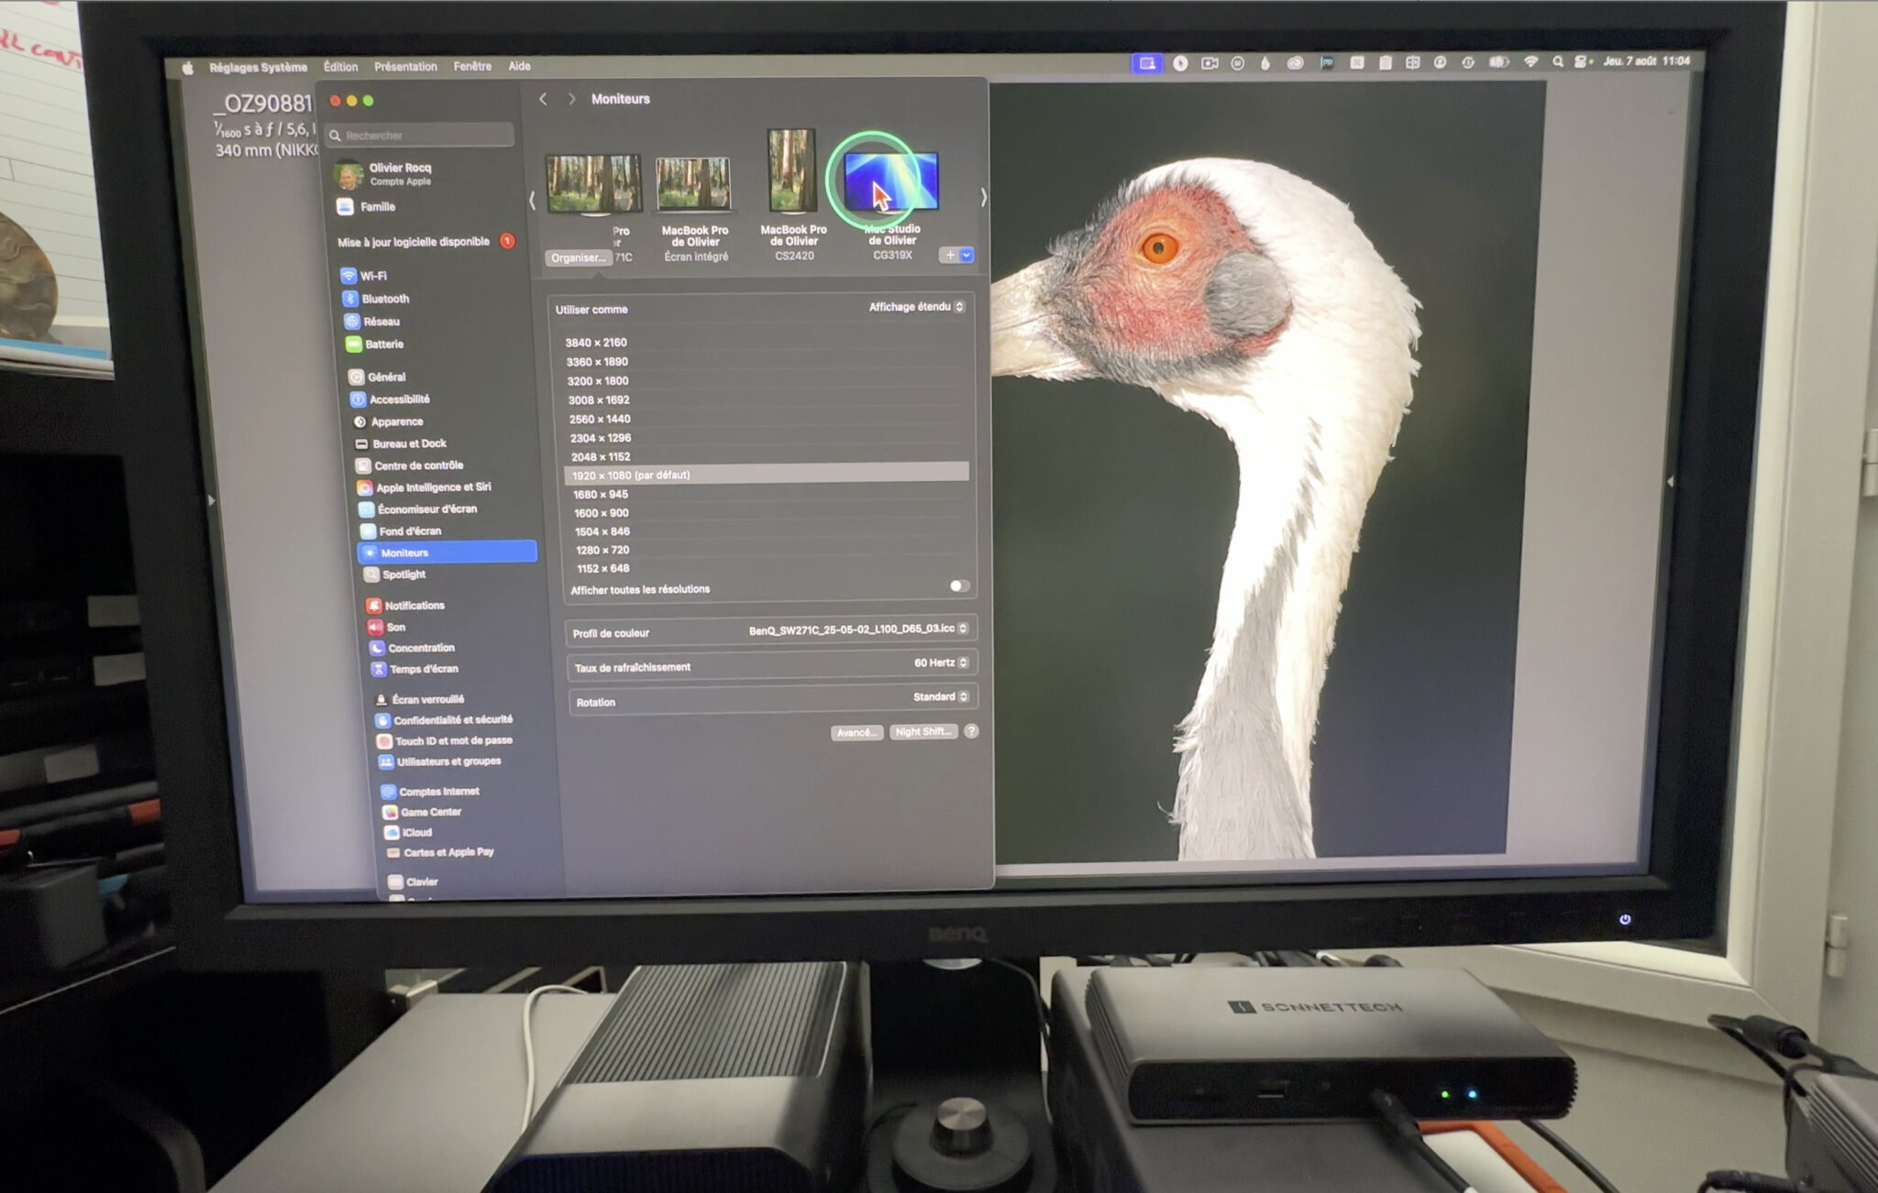Open the Bluetooth sidebar item

pos(376,299)
